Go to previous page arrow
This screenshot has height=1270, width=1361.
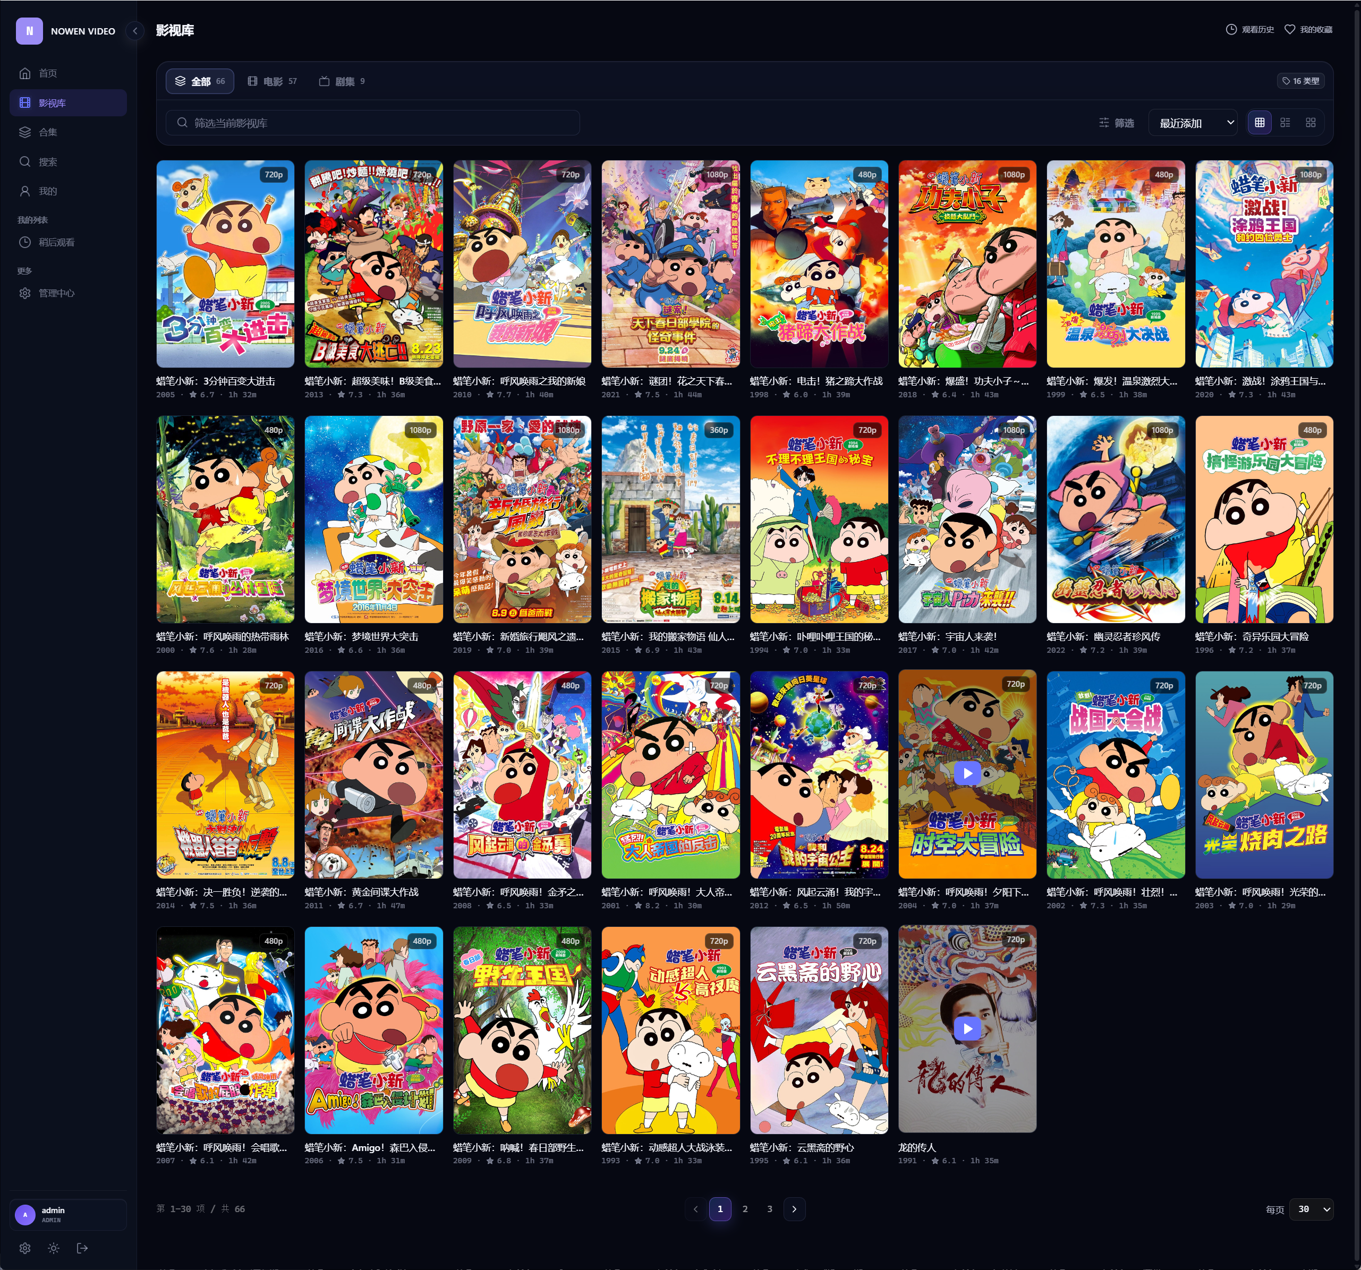click(695, 1209)
